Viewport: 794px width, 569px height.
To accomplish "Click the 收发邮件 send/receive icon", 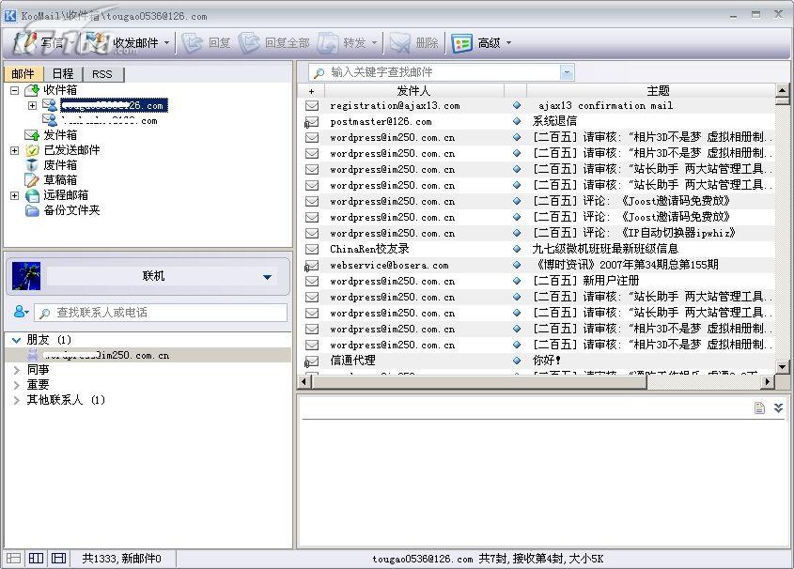I will (x=97, y=42).
